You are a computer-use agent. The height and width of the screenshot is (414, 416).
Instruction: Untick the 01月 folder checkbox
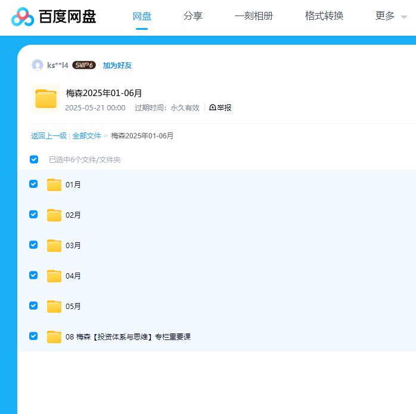(x=33, y=184)
